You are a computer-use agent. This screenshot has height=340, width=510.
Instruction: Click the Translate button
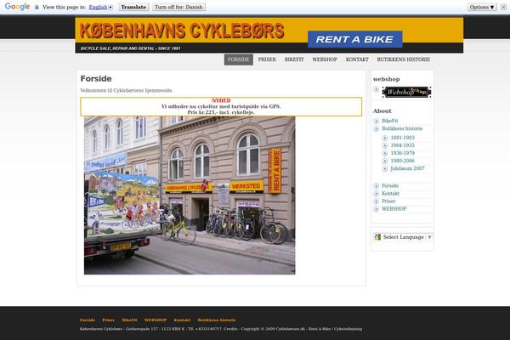133,7
